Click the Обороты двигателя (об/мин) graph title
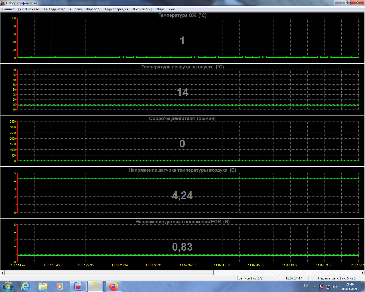365x292 pixels. (182, 118)
